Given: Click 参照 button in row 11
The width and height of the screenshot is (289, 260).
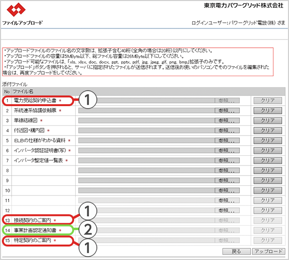Looking at the screenshot, I should tap(227, 200).
